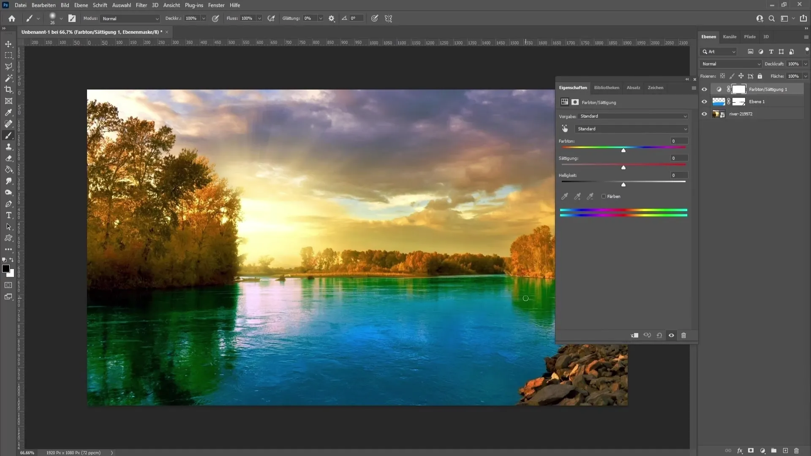Select the Eyedropper tool
The width and height of the screenshot is (811, 456).
tap(8, 112)
